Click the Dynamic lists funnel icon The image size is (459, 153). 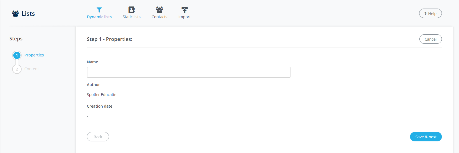tap(99, 10)
